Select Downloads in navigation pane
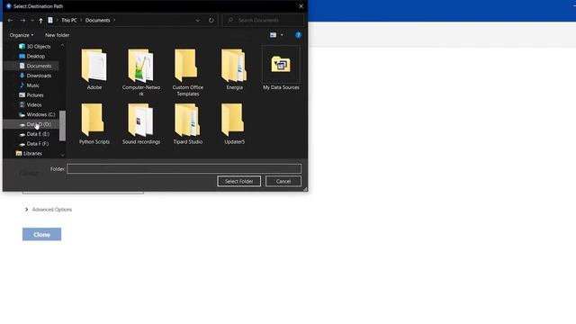Screen dimensions: 576x324 [35, 76]
